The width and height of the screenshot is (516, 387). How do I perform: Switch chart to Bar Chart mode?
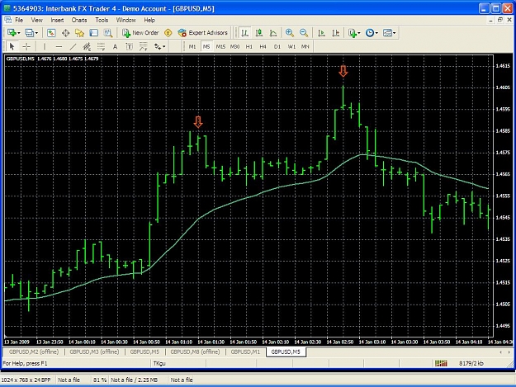(x=244, y=32)
